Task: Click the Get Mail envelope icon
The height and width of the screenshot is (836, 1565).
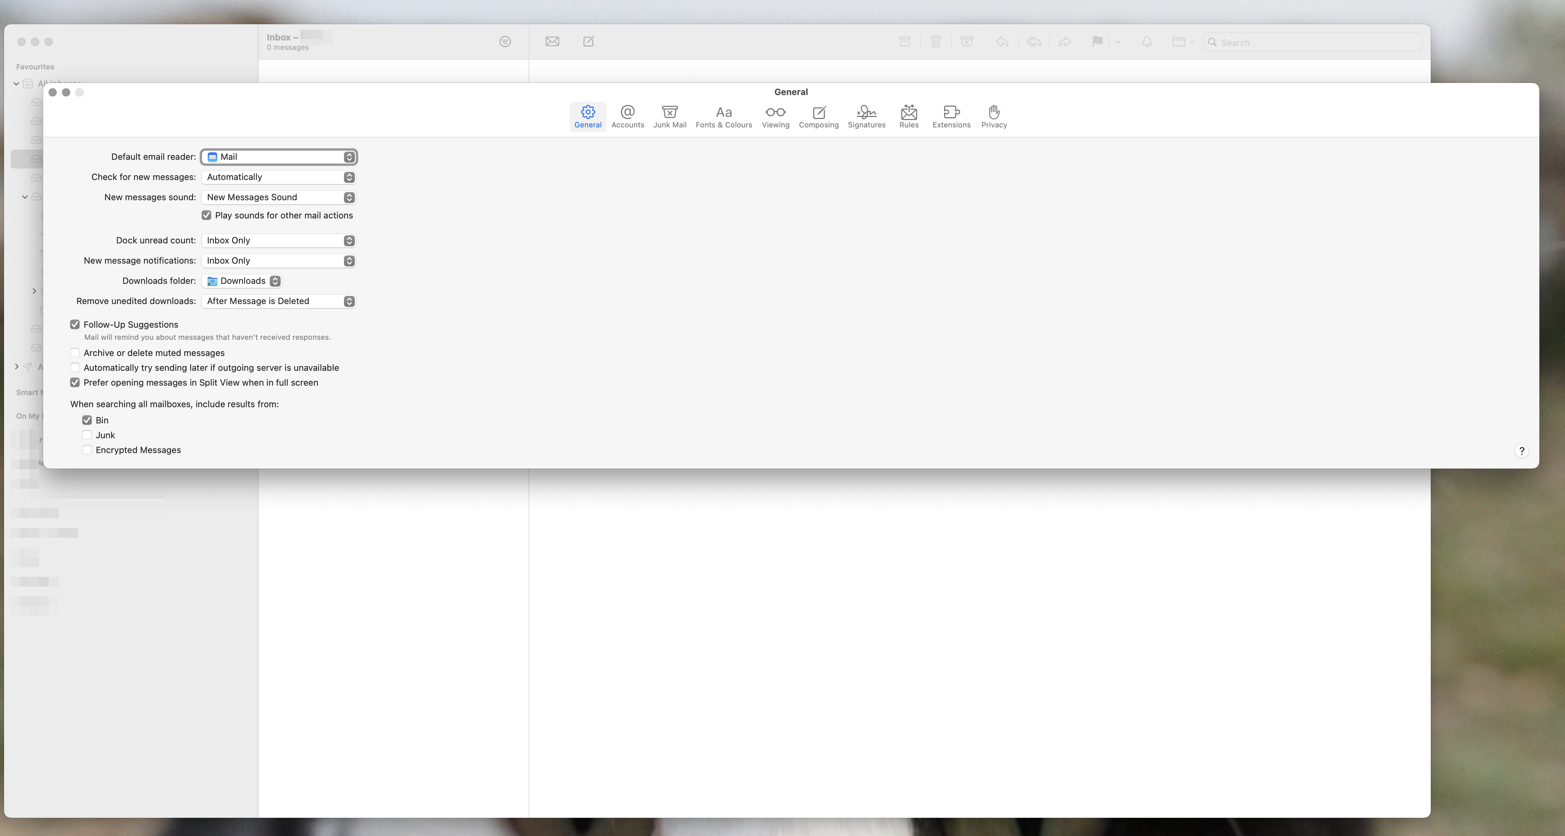Action: (x=552, y=41)
